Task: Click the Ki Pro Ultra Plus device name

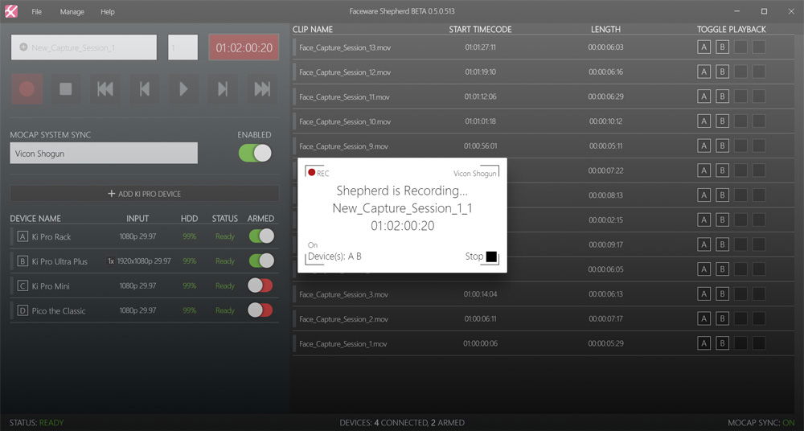Action: click(x=59, y=261)
